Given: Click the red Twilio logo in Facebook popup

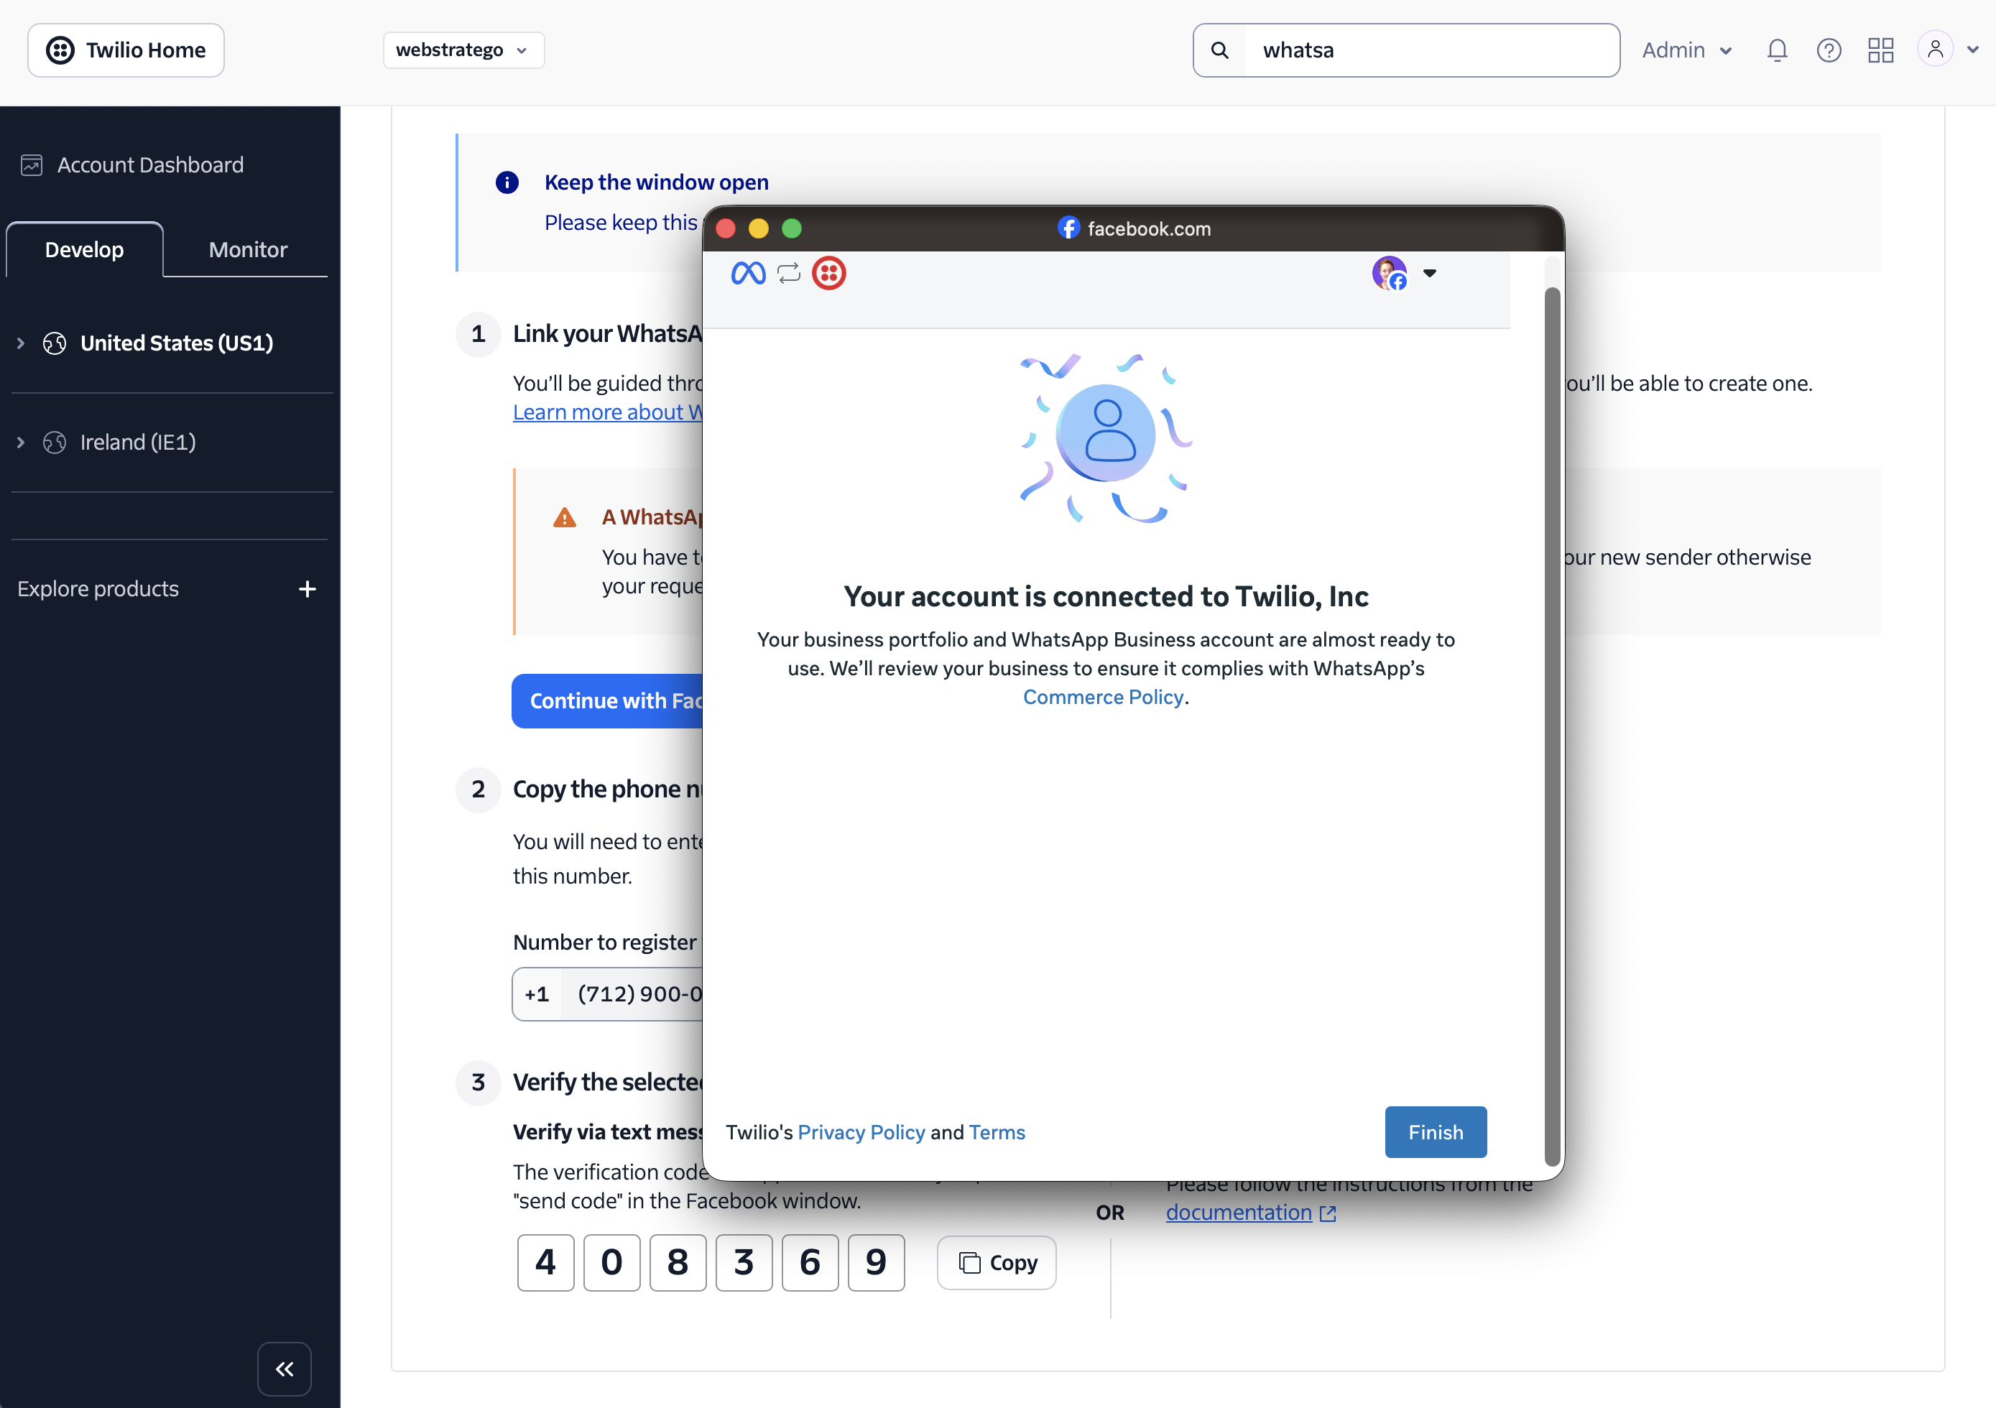Looking at the screenshot, I should pyautogui.click(x=828, y=273).
